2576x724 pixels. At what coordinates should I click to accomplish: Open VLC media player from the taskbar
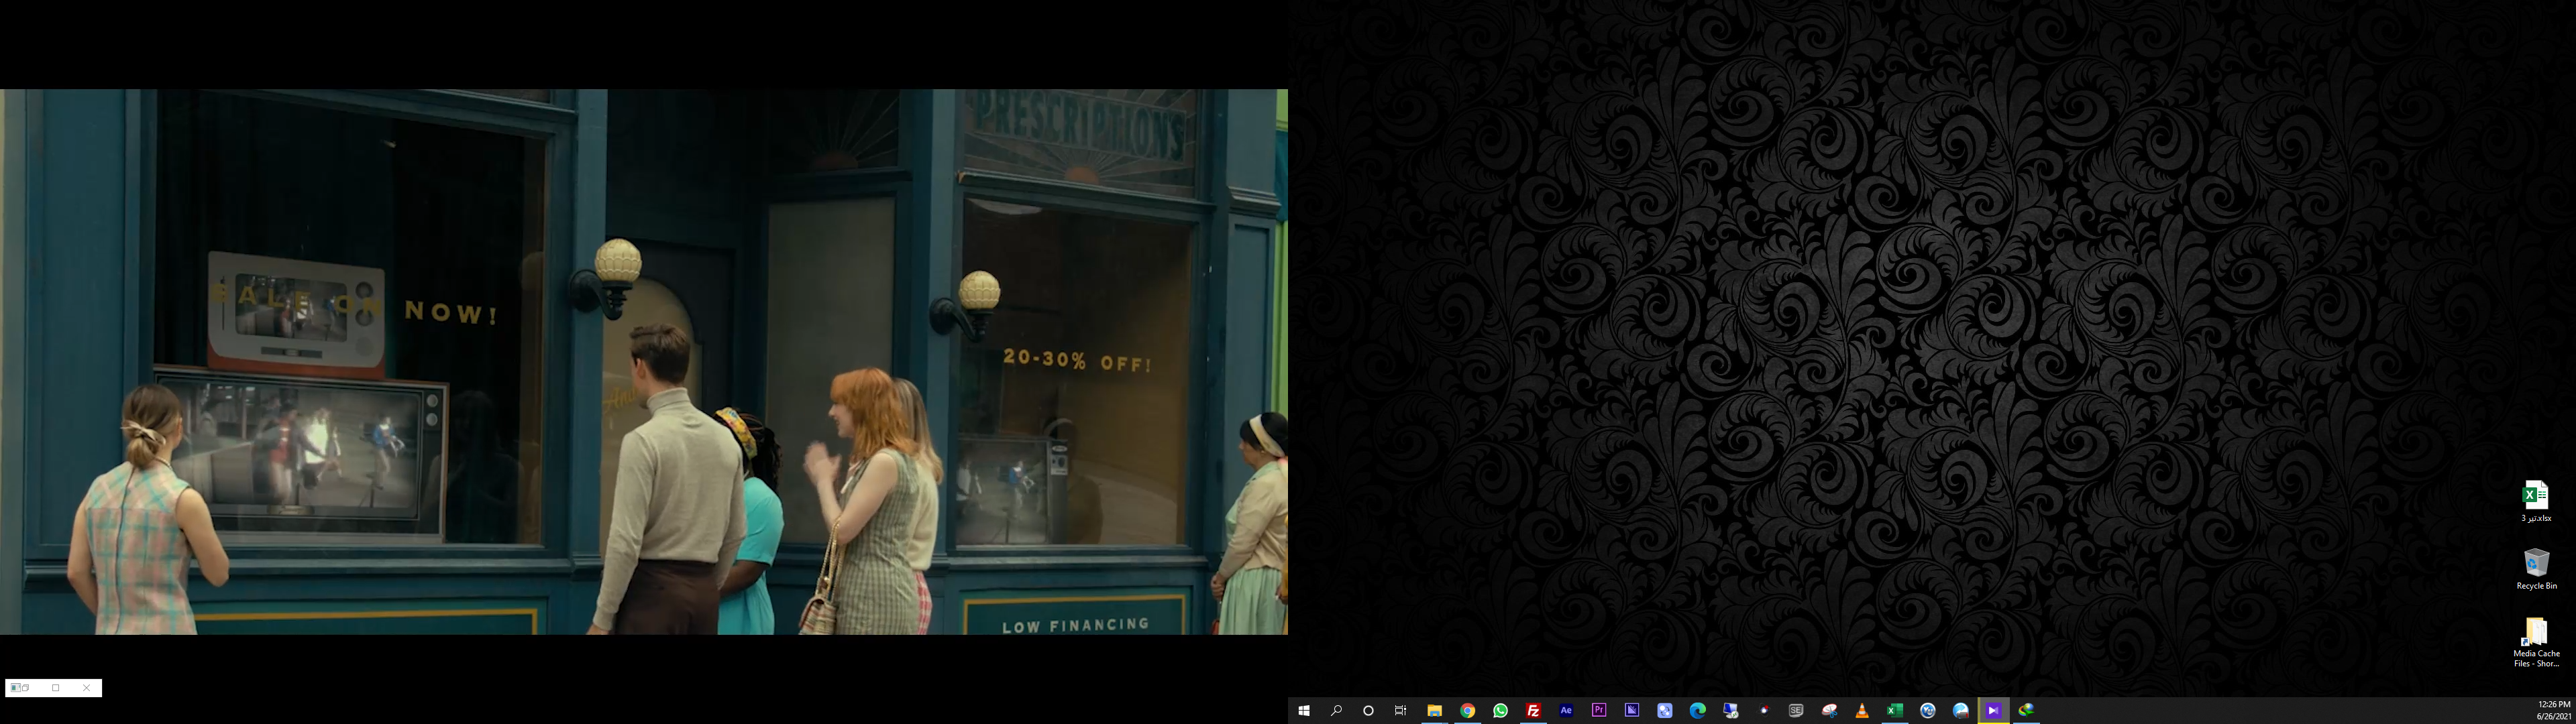pyautogui.click(x=1862, y=710)
